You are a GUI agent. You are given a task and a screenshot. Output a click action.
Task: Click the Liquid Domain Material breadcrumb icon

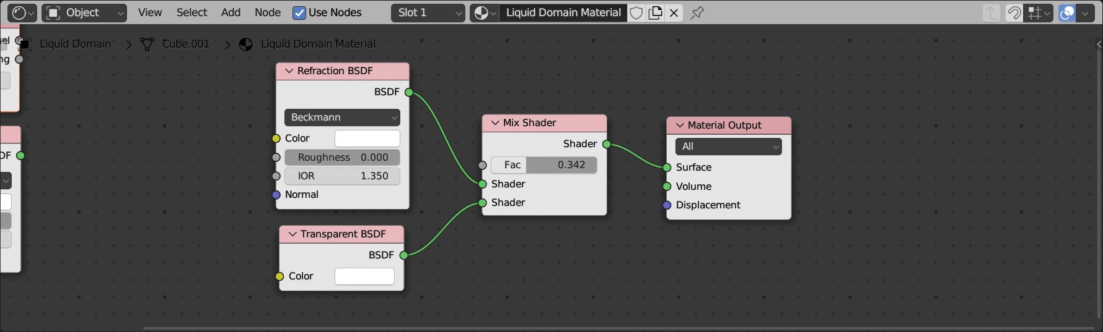click(246, 44)
